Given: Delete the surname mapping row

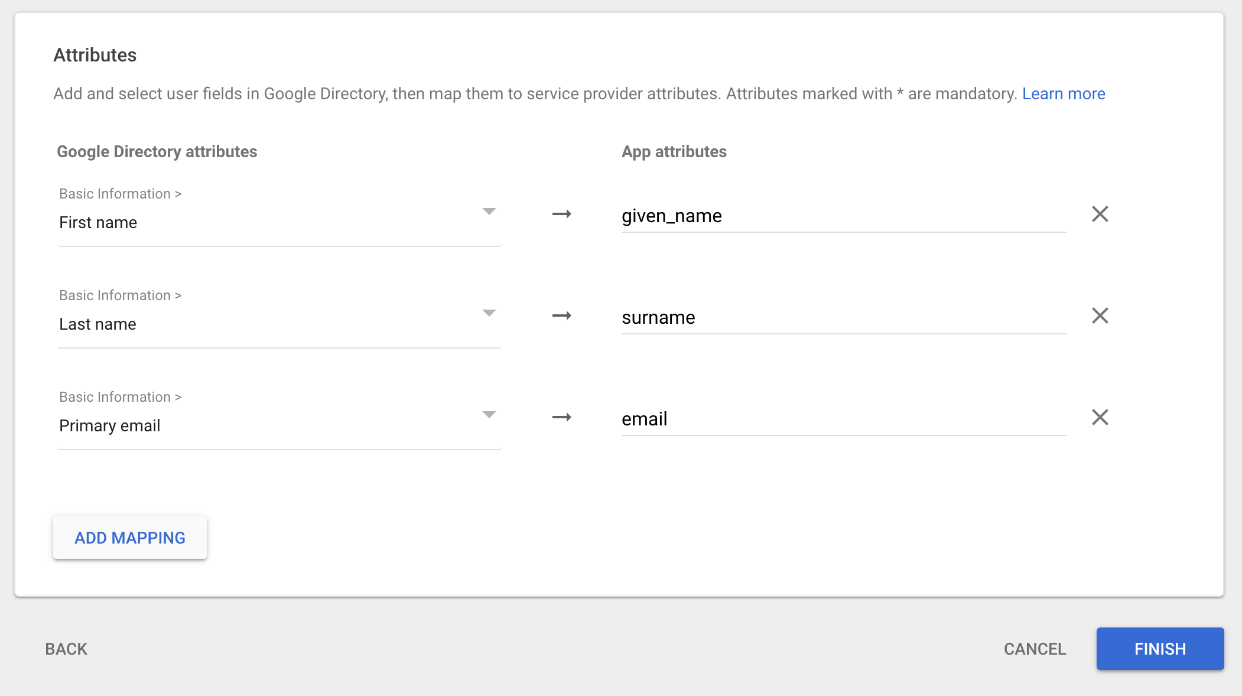Looking at the screenshot, I should pos(1100,316).
